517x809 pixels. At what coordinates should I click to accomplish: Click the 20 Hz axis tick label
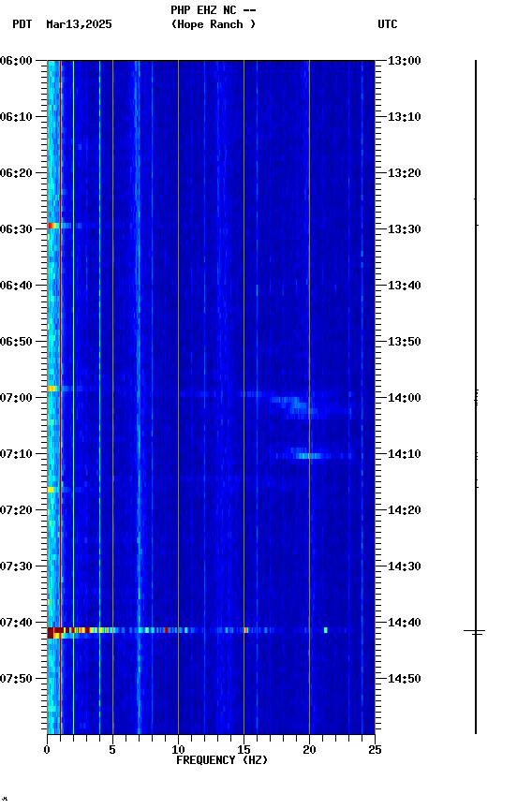coord(309,750)
